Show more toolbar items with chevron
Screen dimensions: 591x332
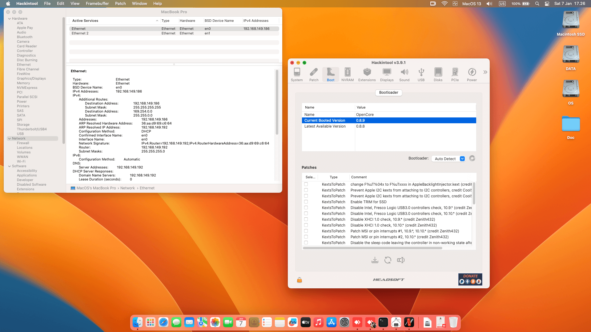pos(485,72)
